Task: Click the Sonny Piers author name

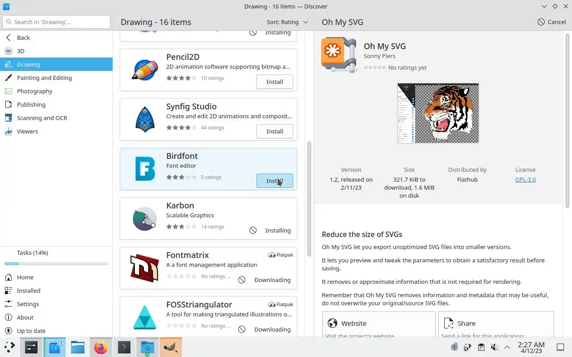Action: 379,56
